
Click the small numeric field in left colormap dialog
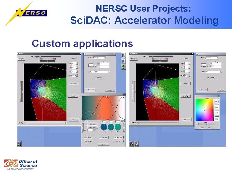pos(91,65)
